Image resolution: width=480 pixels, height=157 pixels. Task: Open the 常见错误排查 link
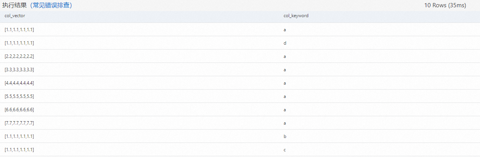[51, 6]
